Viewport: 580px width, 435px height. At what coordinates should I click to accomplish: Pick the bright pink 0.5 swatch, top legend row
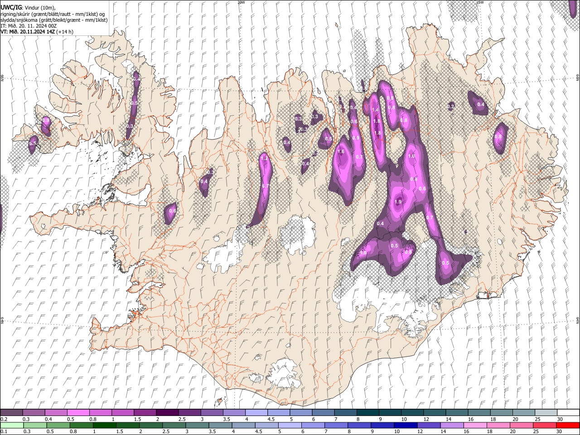point(78,413)
